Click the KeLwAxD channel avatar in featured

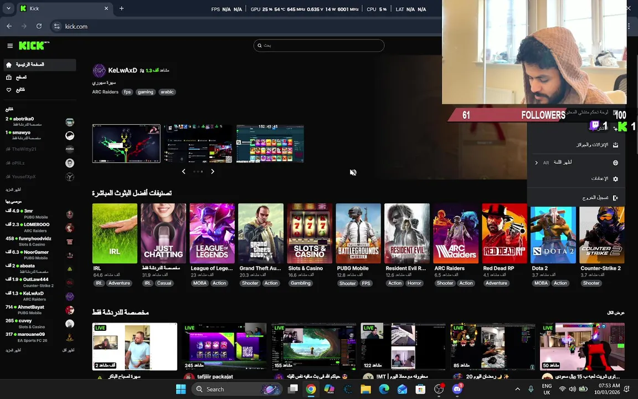tap(99, 70)
